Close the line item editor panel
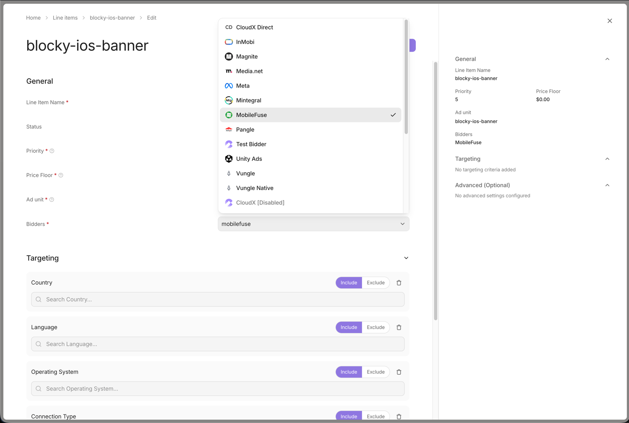The image size is (629, 423). tap(610, 21)
